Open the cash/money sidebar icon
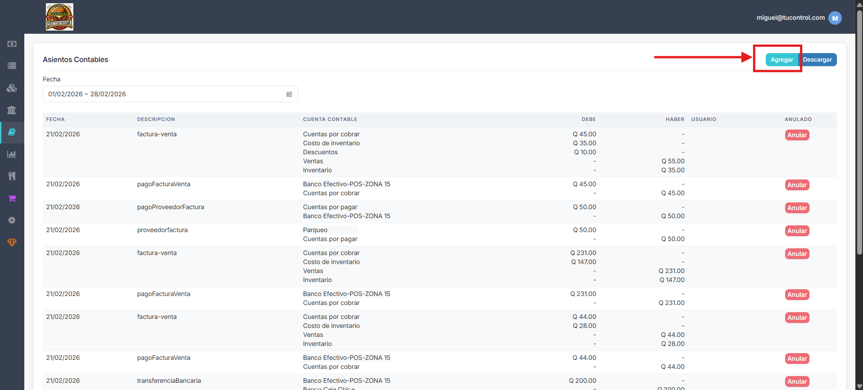Viewport: 863px width, 390px height. point(12,44)
